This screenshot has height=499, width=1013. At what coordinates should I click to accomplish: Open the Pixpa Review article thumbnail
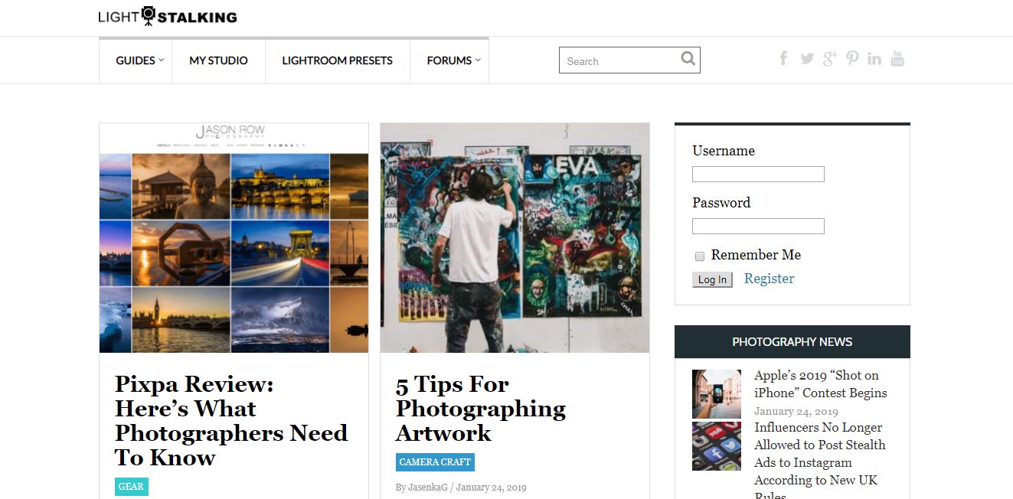[234, 238]
